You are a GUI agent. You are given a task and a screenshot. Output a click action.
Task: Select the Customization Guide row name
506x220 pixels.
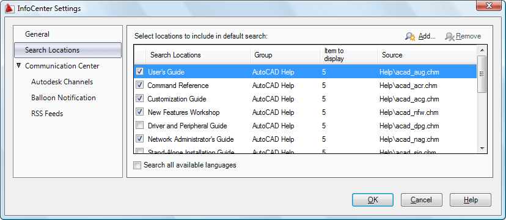coord(177,99)
